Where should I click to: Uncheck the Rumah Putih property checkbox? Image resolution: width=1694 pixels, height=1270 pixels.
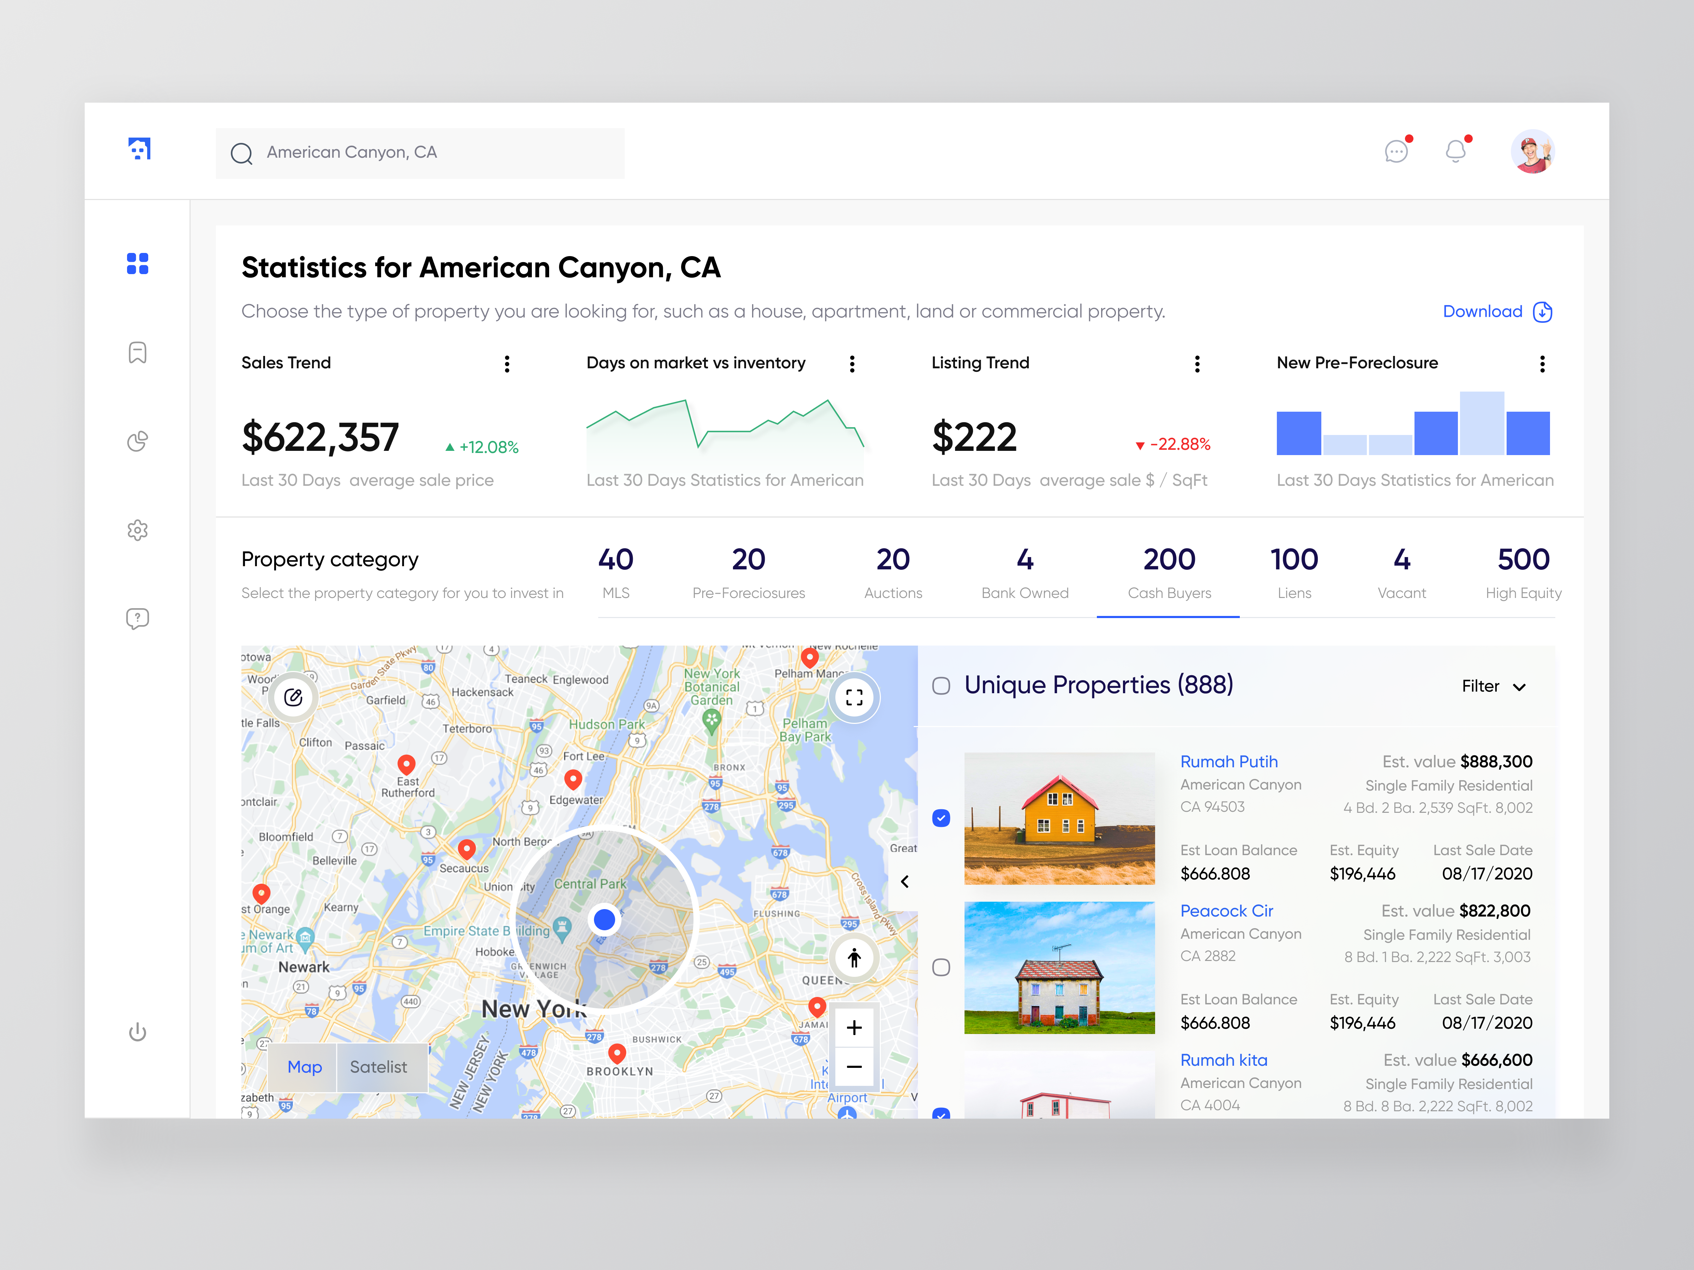[941, 818]
